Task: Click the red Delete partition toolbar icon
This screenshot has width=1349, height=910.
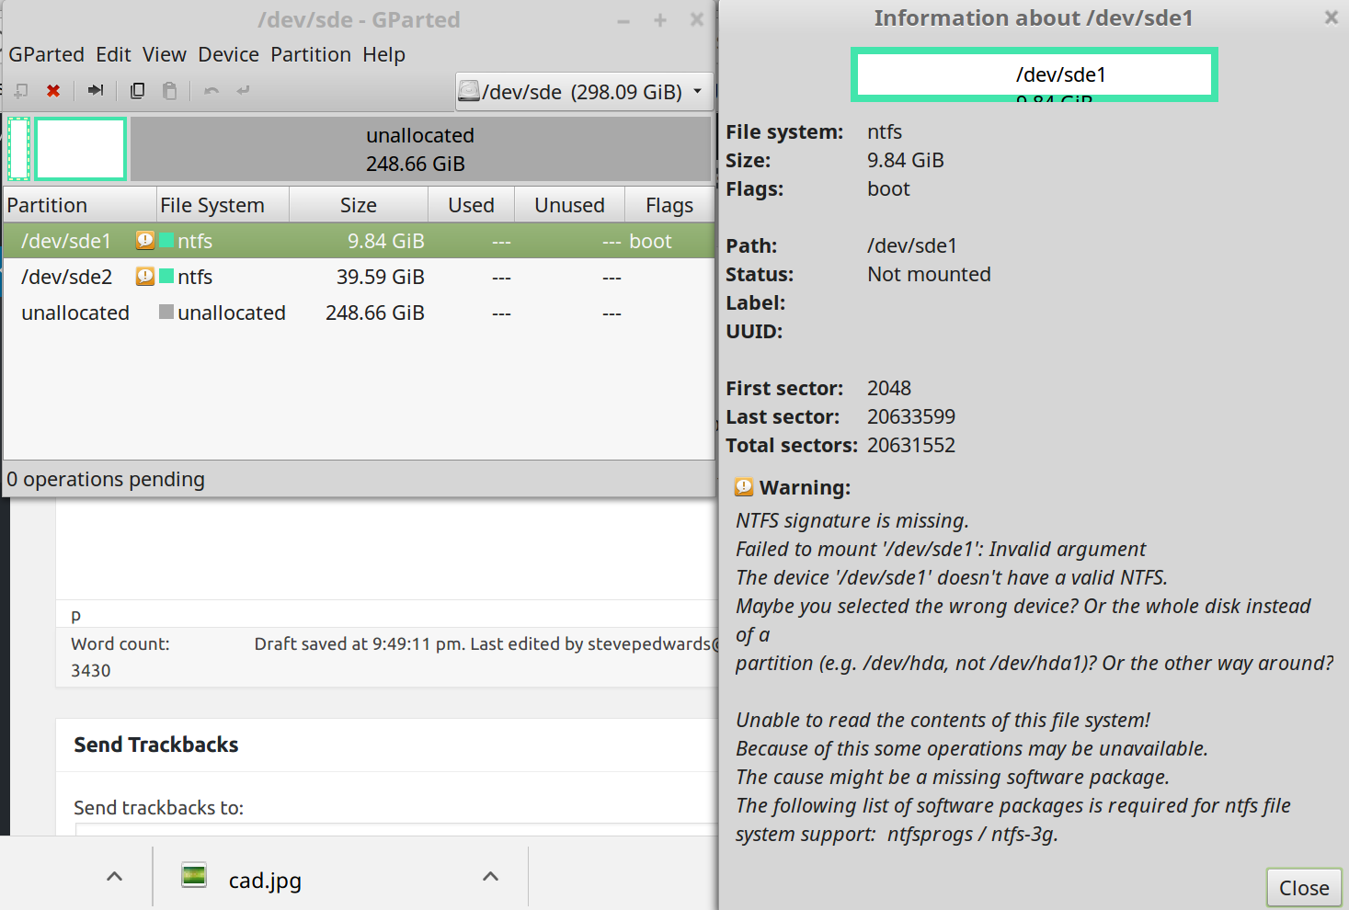Action: (x=53, y=90)
